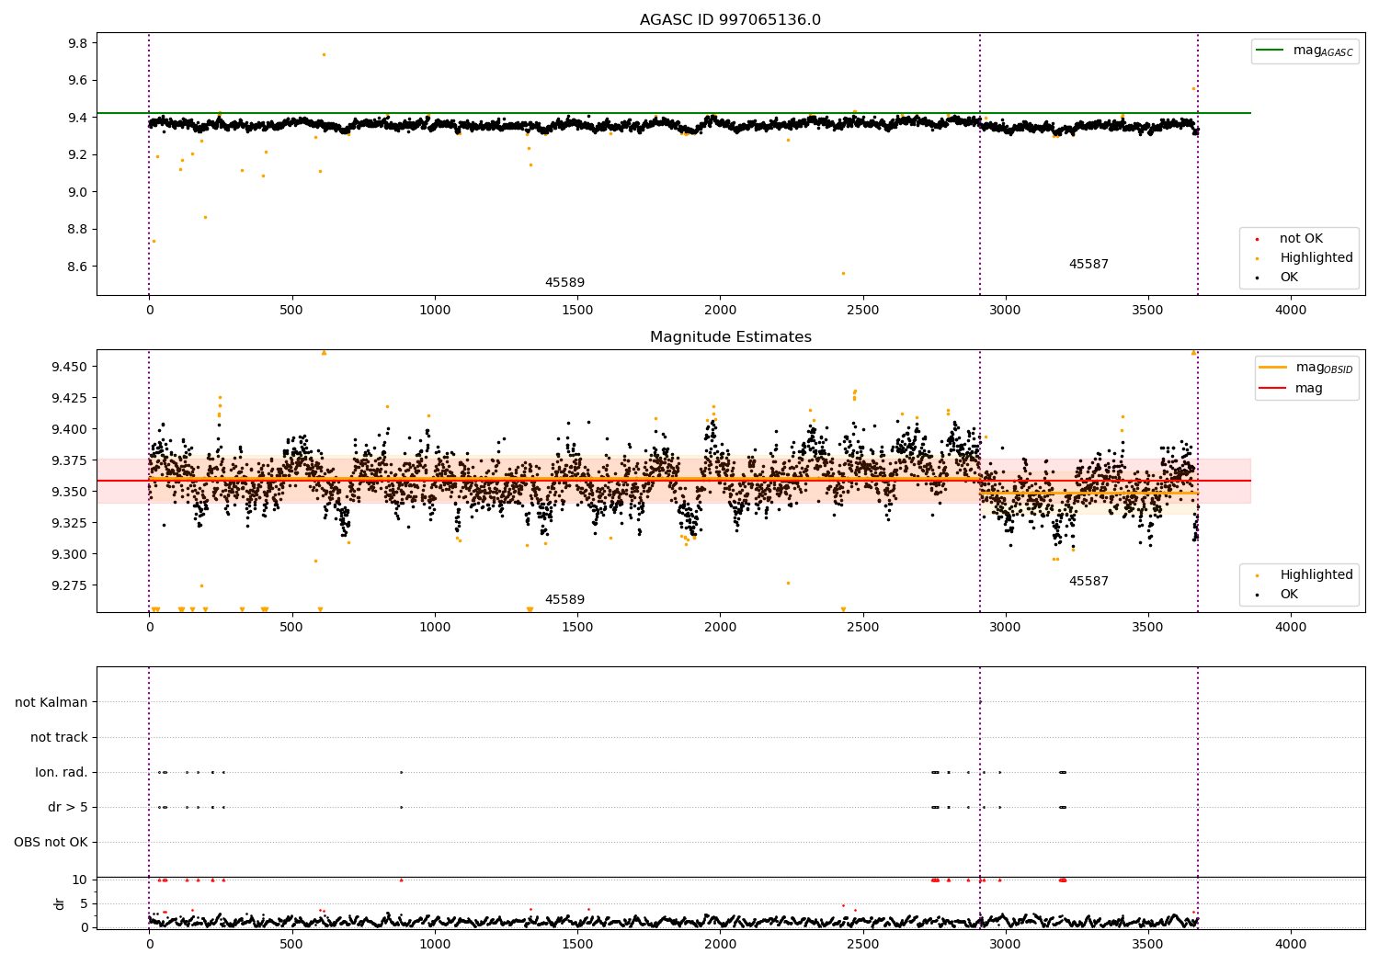The image size is (1379, 965).
Task: Click the 2000 x-tick label under Magnitude Estimates plot
Action: click(720, 628)
